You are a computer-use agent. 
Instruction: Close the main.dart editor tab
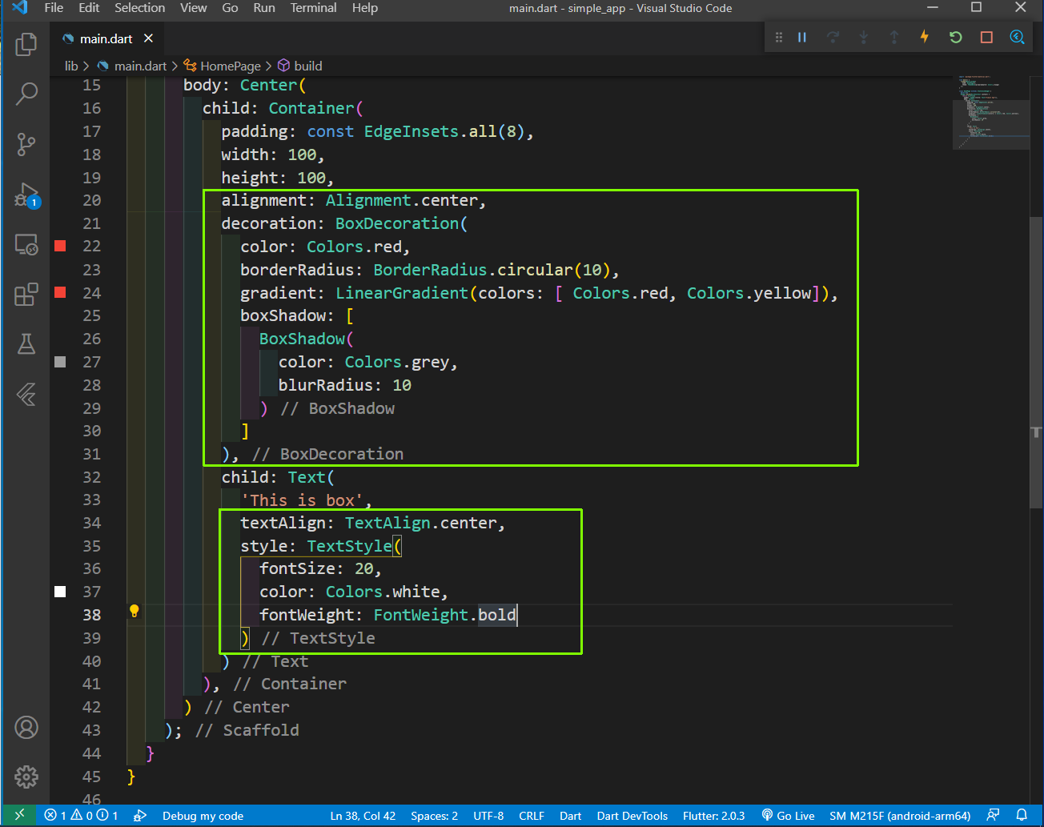148,38
